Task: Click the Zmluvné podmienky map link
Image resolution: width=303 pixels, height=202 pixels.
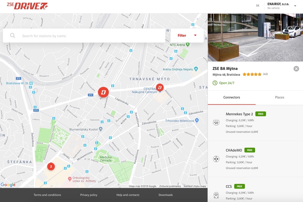Action: tap(170, 186)
